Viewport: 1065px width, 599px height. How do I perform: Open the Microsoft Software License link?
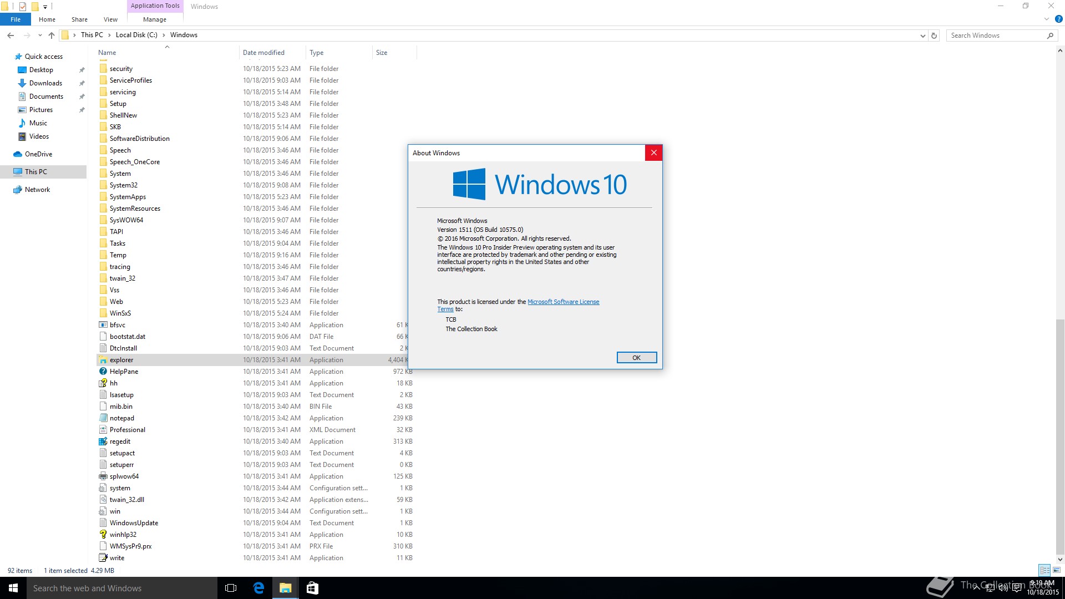coord(563,302)
